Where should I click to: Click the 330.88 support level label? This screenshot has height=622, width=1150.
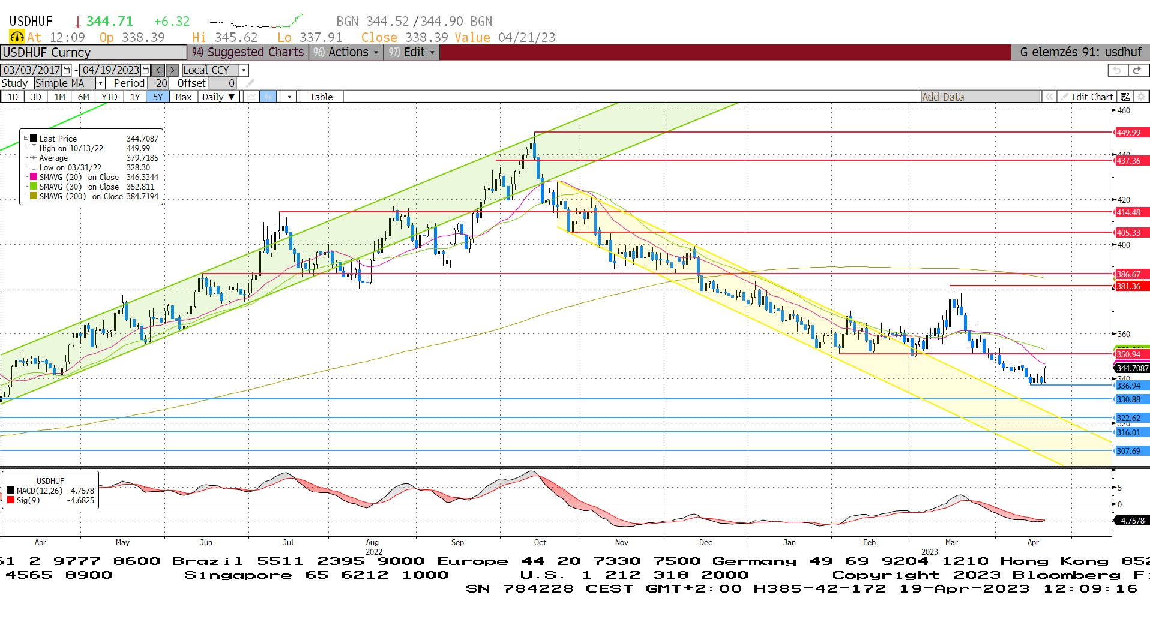(1131, 399)
